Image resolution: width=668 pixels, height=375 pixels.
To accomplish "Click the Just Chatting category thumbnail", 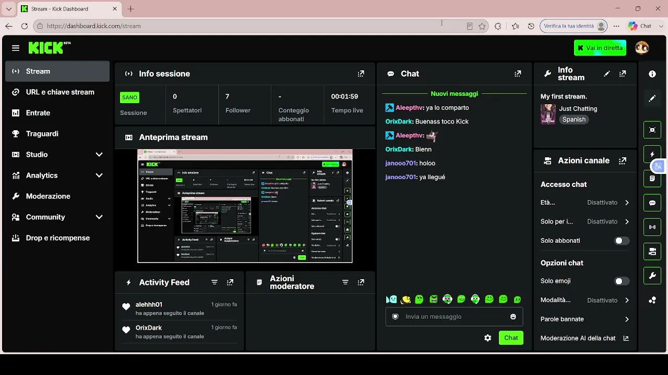I will [x=548, y=114].
